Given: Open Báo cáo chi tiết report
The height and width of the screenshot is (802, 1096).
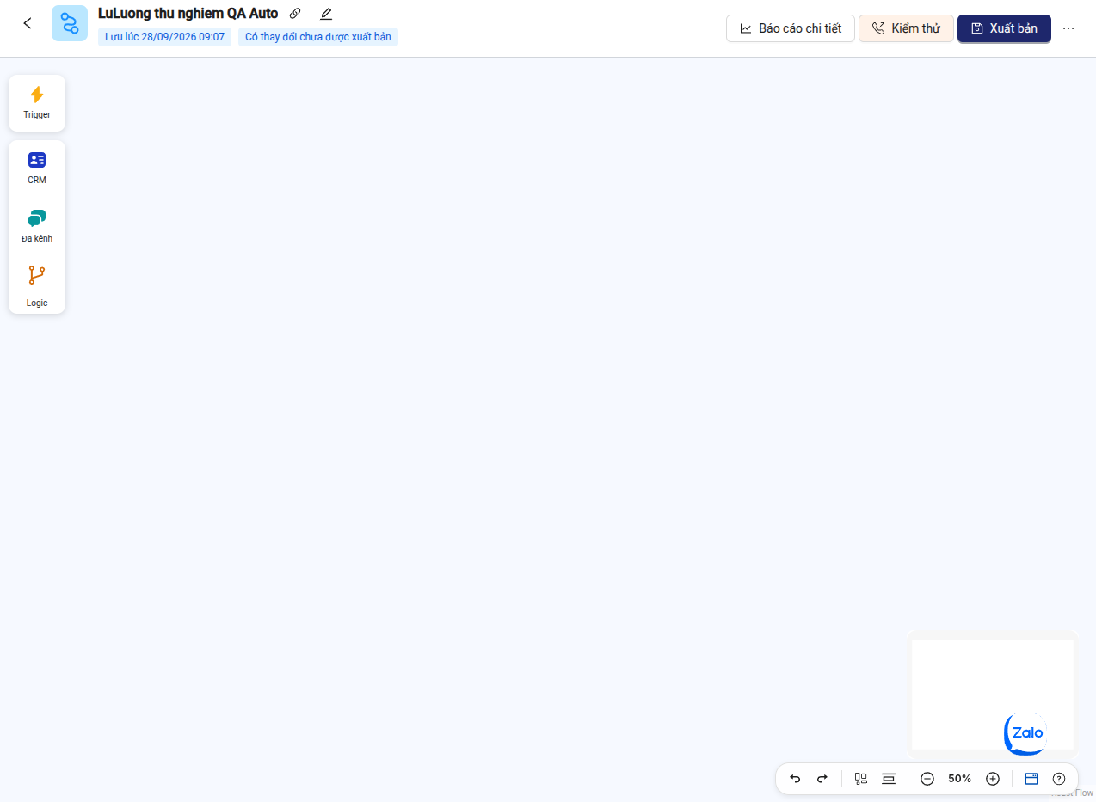Looking at the screenshot, I should [x=791, y=28].
